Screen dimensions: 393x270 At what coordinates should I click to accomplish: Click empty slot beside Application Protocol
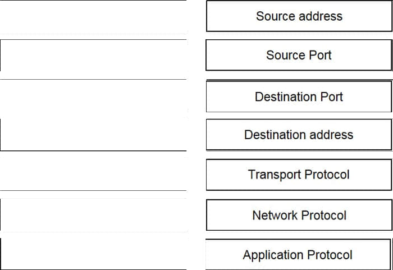pos(93,254)
